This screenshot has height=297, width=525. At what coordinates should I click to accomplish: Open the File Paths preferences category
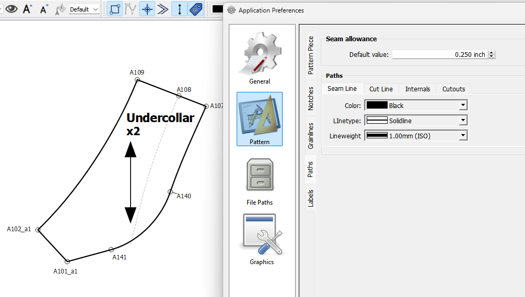click(x=260, y=182)
